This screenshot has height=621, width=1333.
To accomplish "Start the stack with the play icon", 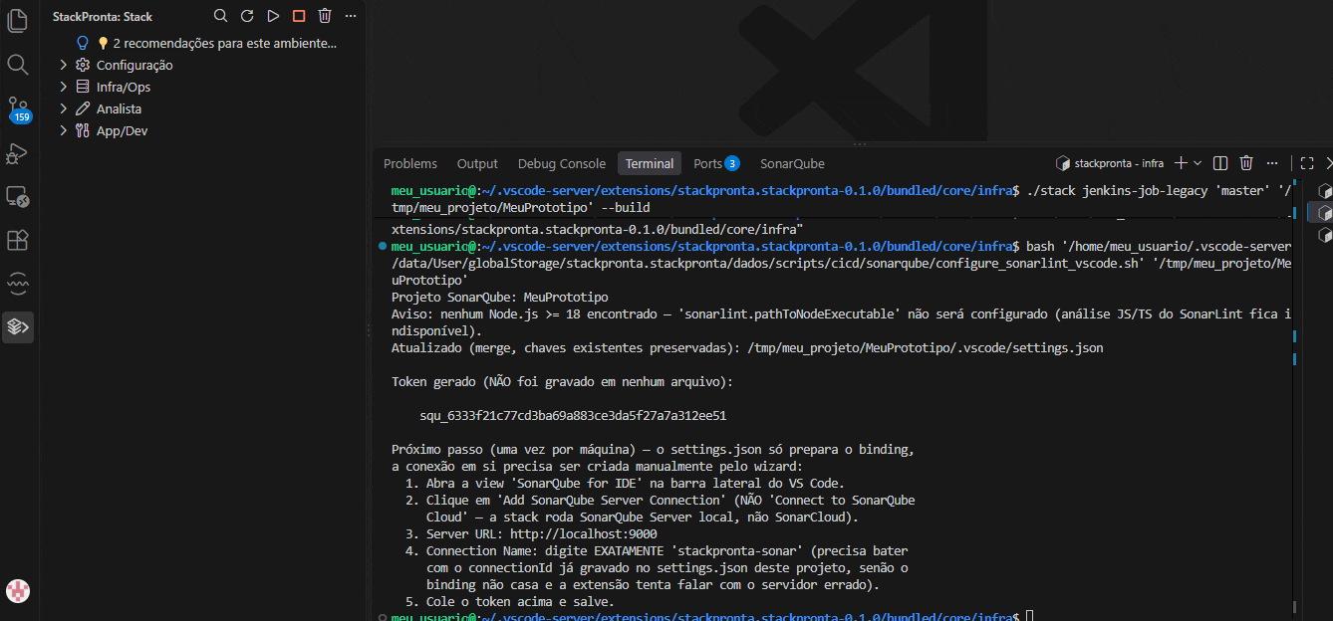I will click(273, 16).
